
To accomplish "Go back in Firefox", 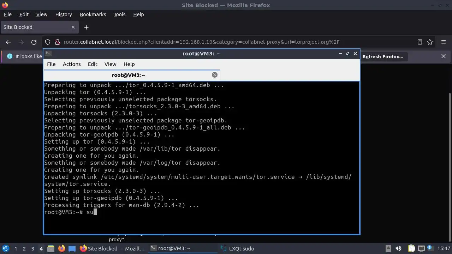I will point(8,42).
